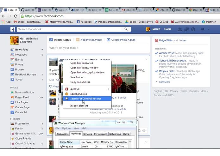
Task: Open post options chevron on Justin's post
Action: click(146, 59)
